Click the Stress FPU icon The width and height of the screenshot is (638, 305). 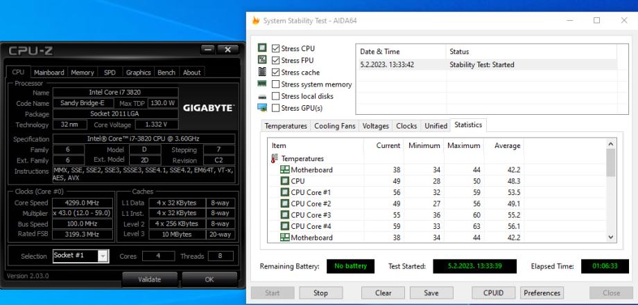262,60
